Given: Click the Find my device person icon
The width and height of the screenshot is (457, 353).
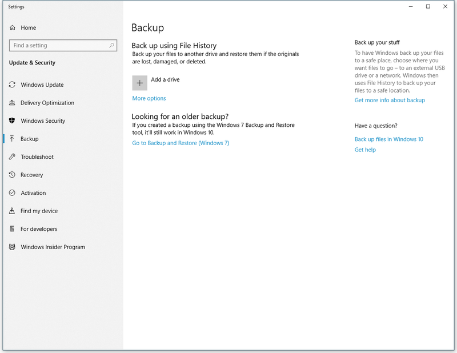Looking at the screenshot, I should tap(12, 211).
